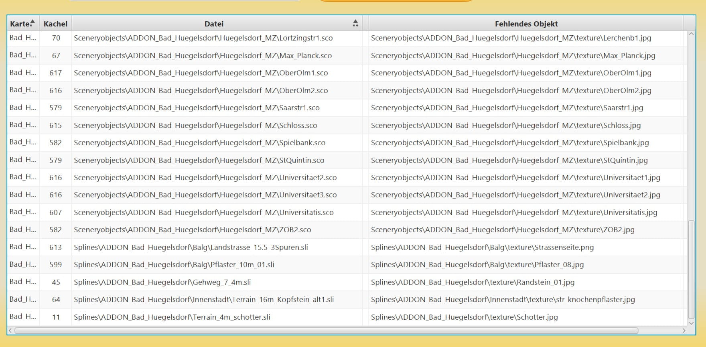Click the sort indicator in Datei header

[x=355, y=23]
